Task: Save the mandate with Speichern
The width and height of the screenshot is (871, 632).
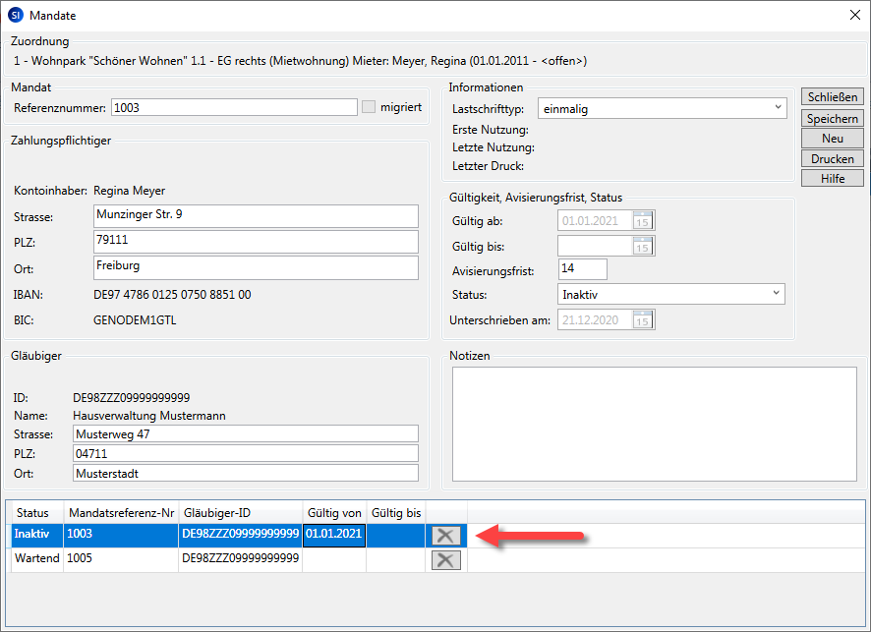Action: pos(832,118)
